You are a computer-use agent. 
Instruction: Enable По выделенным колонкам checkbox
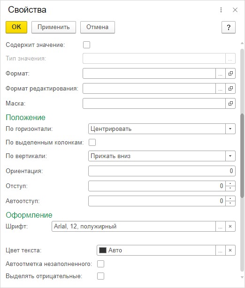(92, 142)
